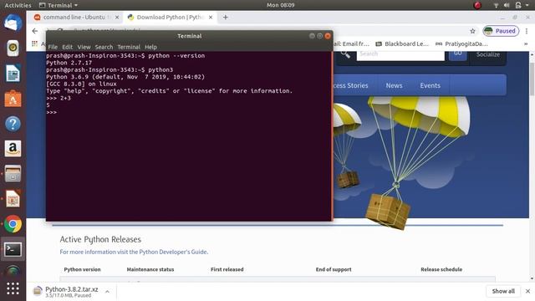Switch to Google Chrome in dock
This screenshot has height=301, width=535.
[x=13, y=224]
